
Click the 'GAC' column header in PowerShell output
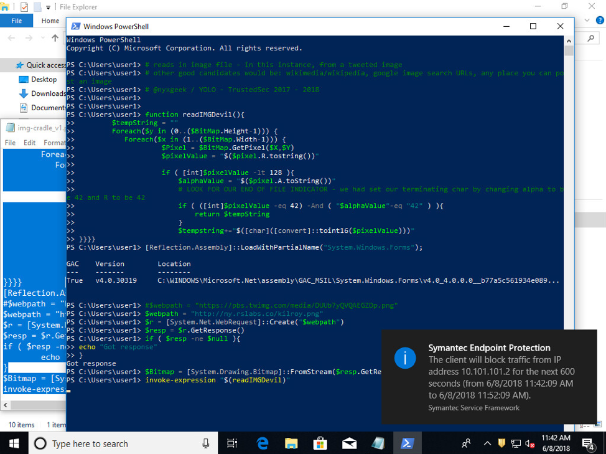coord(73,263)
